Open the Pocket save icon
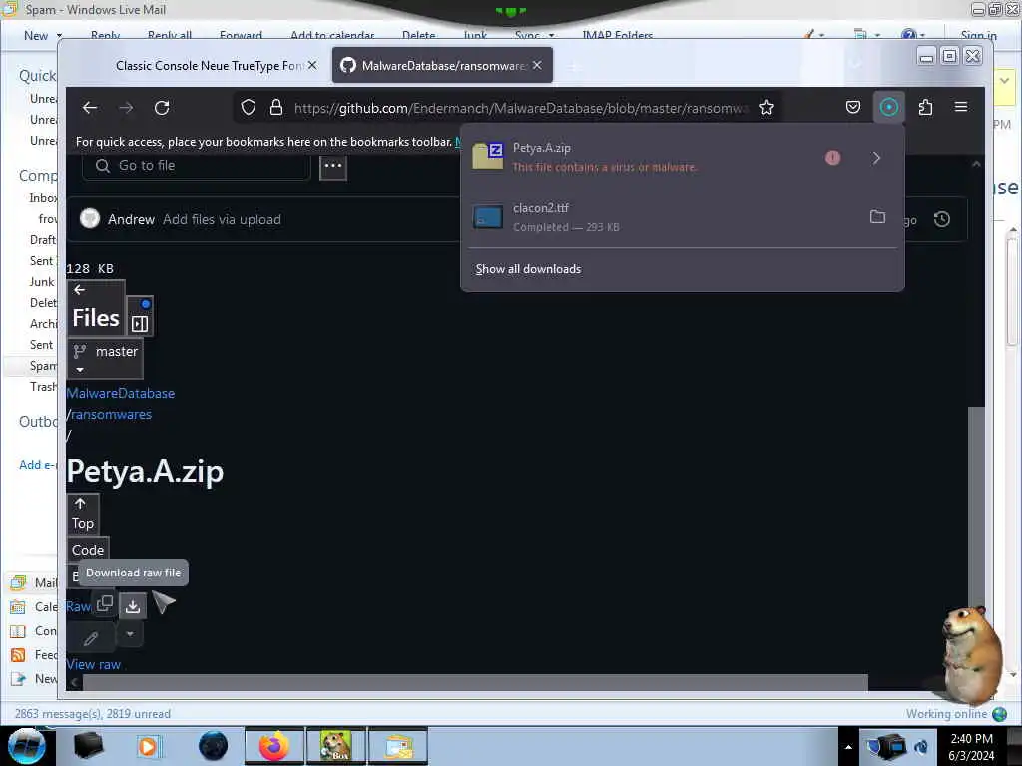This screenshot has width=1022, height=766. tap(853, 107)
